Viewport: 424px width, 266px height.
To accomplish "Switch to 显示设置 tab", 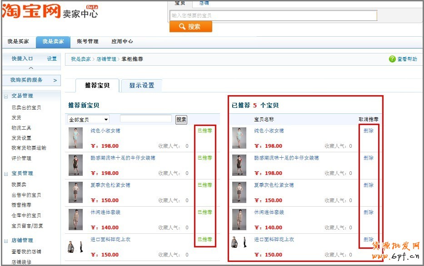I will coord(142,86).
